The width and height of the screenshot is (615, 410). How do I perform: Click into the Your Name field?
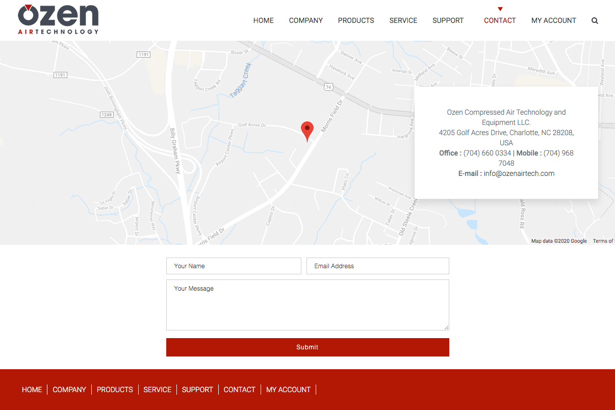tap(234, 266)
